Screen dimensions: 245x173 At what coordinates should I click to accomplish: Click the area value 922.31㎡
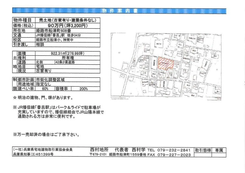[x=67, y=53]
